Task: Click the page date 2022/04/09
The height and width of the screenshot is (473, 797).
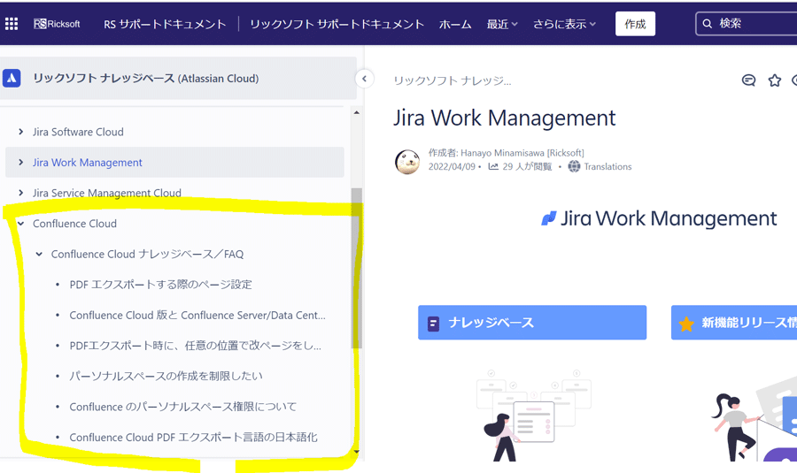Action: tap(452, 166)
